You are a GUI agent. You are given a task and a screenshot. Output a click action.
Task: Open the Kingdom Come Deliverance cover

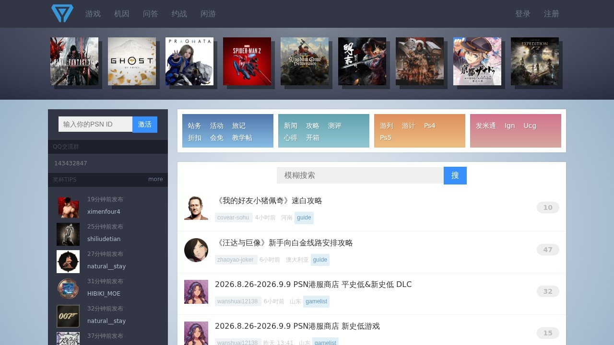pyautogui.click(x=305, y=61)
